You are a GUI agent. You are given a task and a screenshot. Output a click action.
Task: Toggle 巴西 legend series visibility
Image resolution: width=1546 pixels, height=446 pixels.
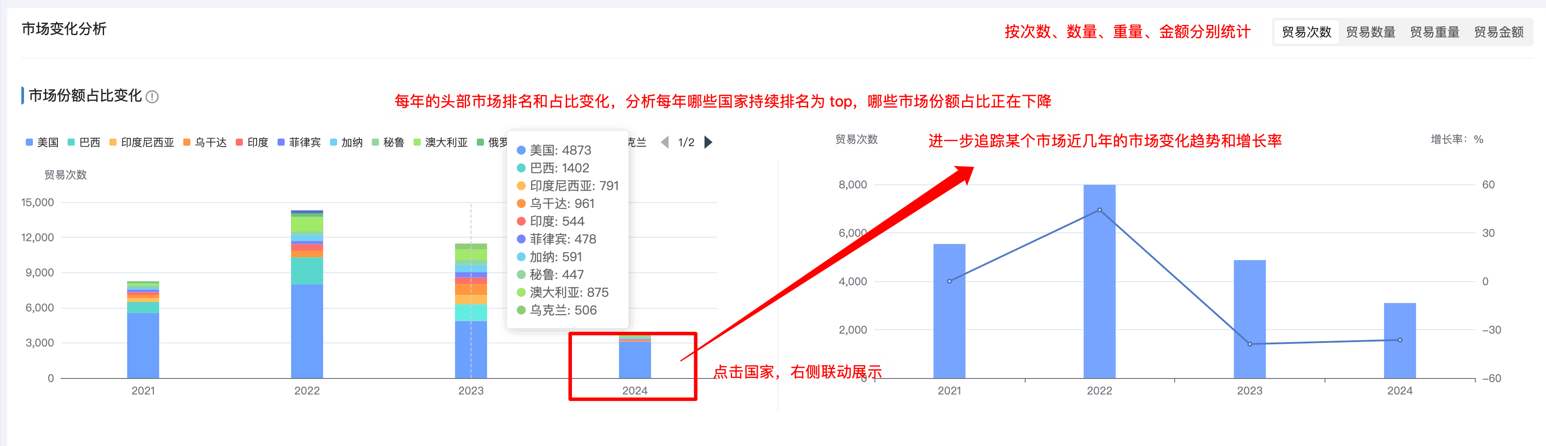(x=84, y=142)
